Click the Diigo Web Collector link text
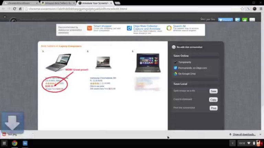264x148 pixels. (147, 27)
